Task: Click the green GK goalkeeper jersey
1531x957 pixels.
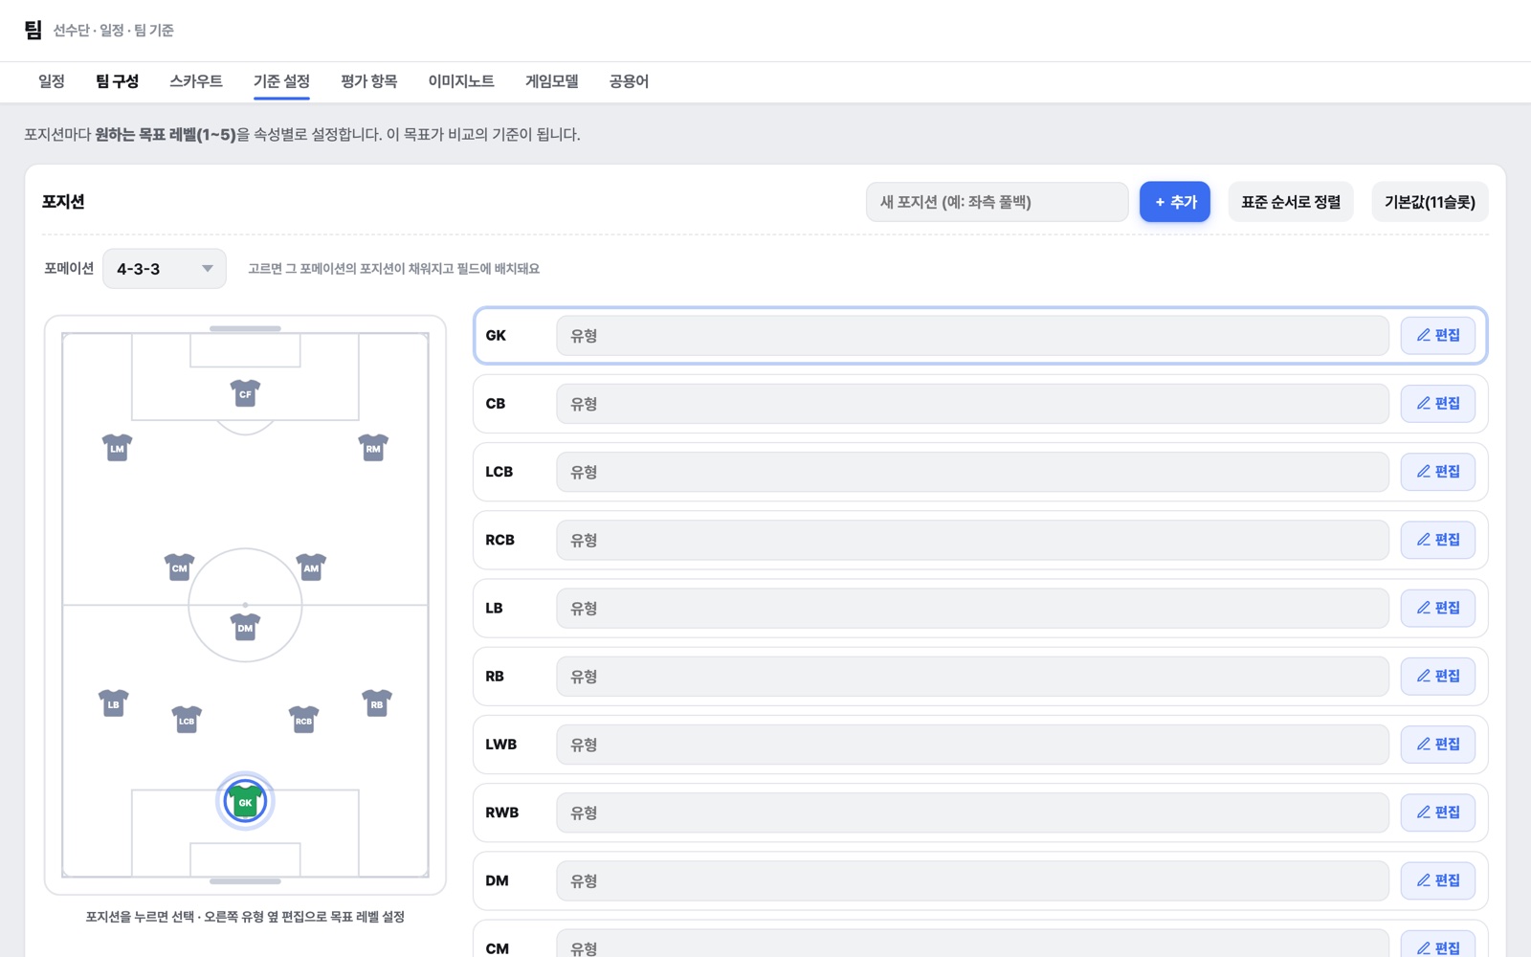Action: point(245,801)
